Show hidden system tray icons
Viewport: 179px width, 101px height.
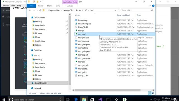point(151,100)
